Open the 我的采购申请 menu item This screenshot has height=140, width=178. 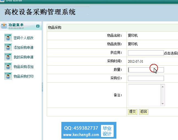click(23, 57)
